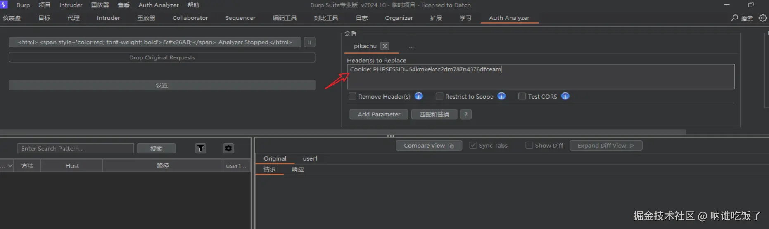The height and width of the screenshot is (229, 769).
Task: Uncheck Sync Tabs checkbox
Action: 473,145
